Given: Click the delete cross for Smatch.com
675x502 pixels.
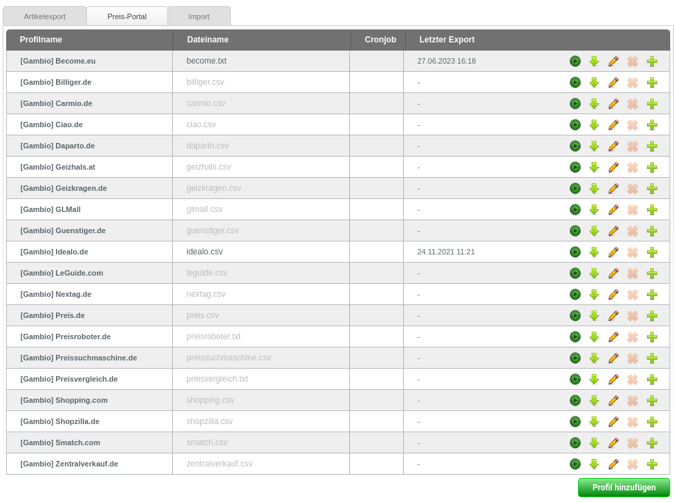Looking at the screenshot, I should tap(633, 443).
